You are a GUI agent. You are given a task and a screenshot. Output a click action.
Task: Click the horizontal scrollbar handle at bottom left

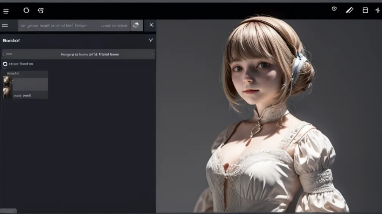(8, 211)
